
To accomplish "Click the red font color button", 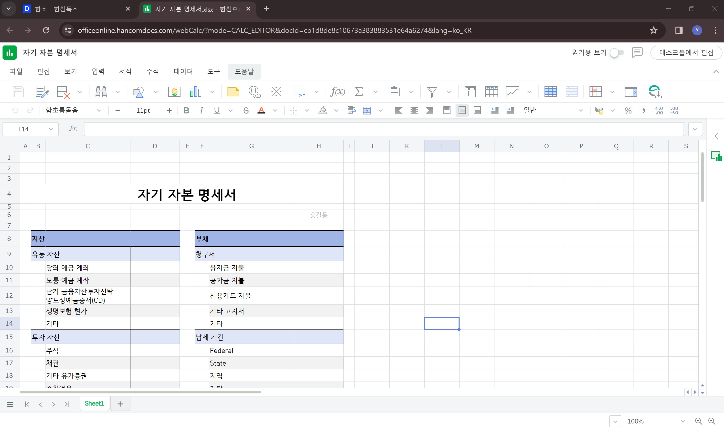I will coord(261,110).
